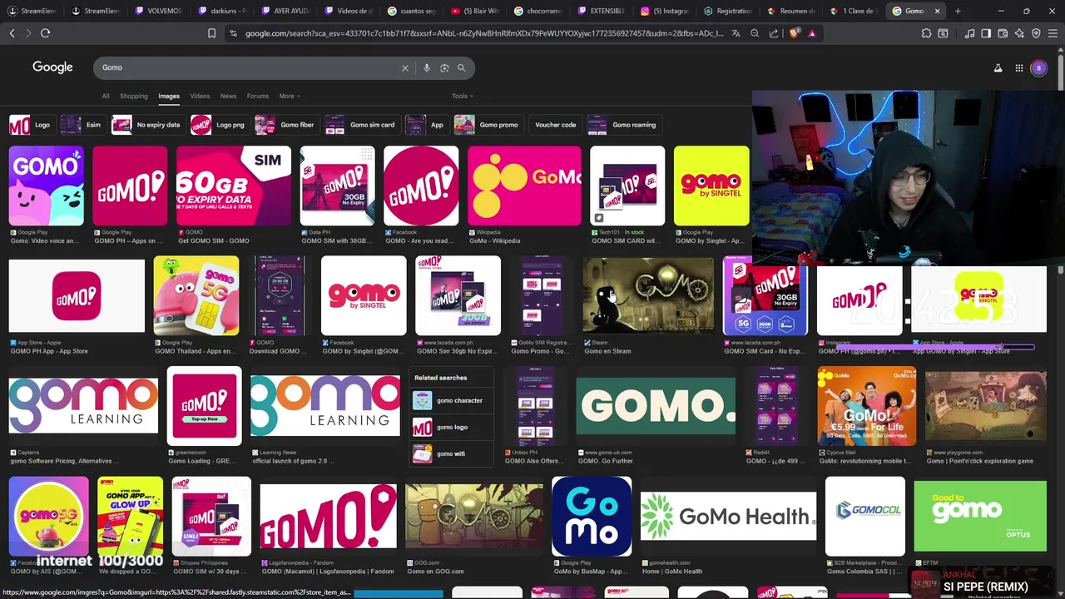
Task: Expand the More search filters dropdown
Action: pos(290,97)
